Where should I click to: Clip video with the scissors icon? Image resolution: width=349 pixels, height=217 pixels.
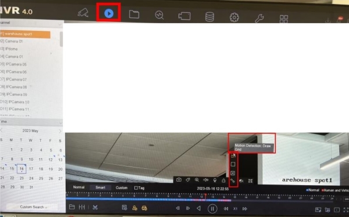(x=95, y=208)
